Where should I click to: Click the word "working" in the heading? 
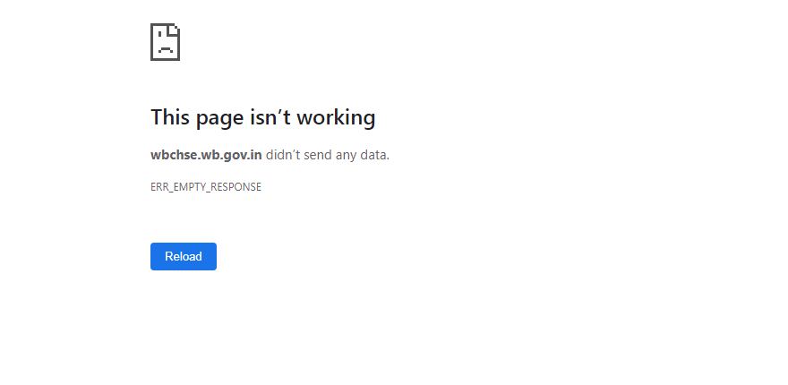336,118
